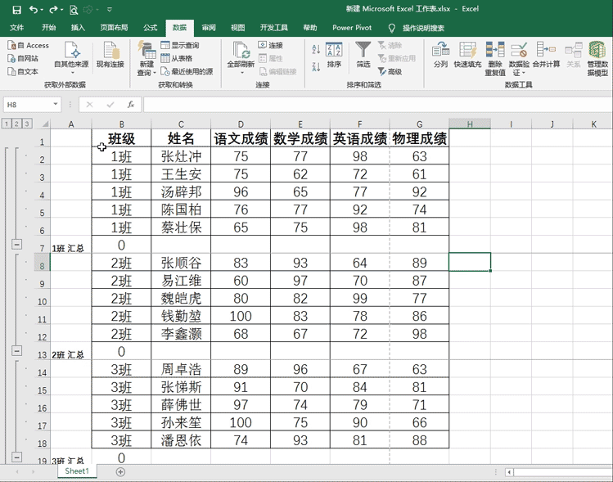The height and width of the screenshot is (482, 613).
Task: Open print preview icon in quick access toolbar
Action: coord(73,9)
